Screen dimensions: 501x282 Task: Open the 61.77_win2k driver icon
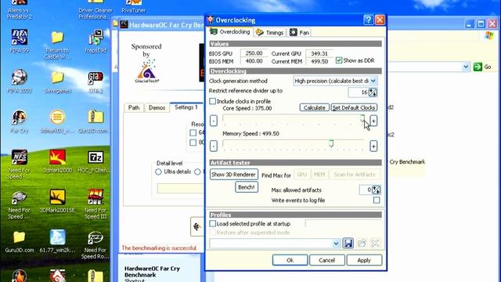click(x=57, y=241)
